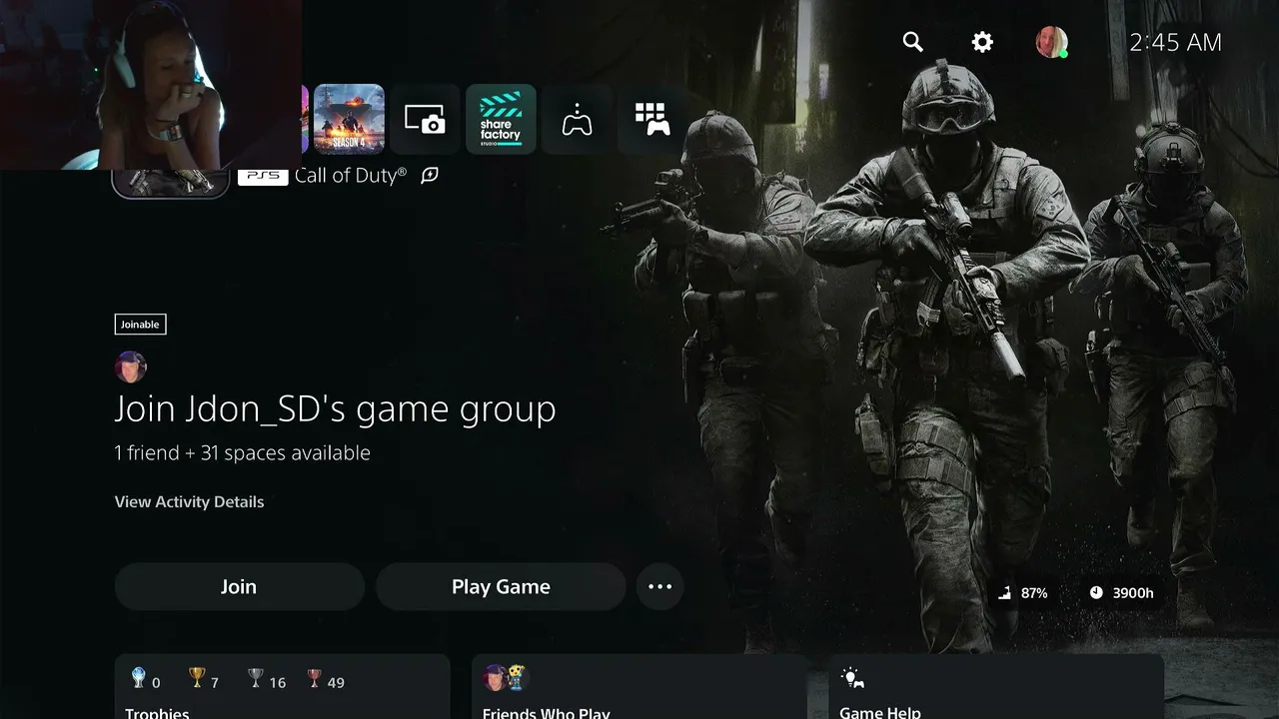
Task: Click the PS5 platform badge
Action: [263, 176]
